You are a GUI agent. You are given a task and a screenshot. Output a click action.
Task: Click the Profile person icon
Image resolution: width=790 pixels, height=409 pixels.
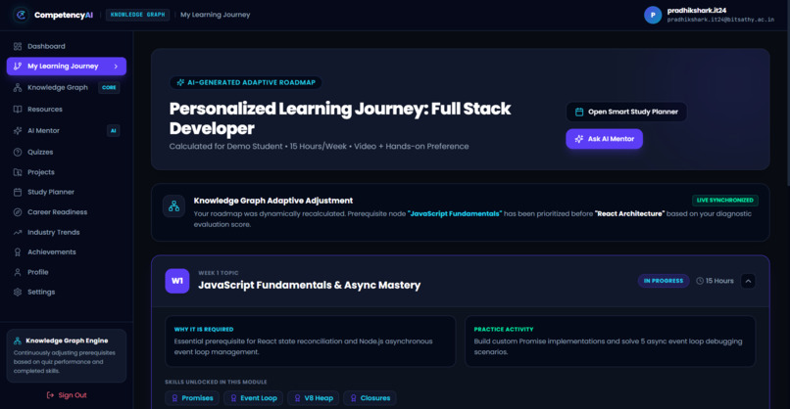tap(18, 272)
